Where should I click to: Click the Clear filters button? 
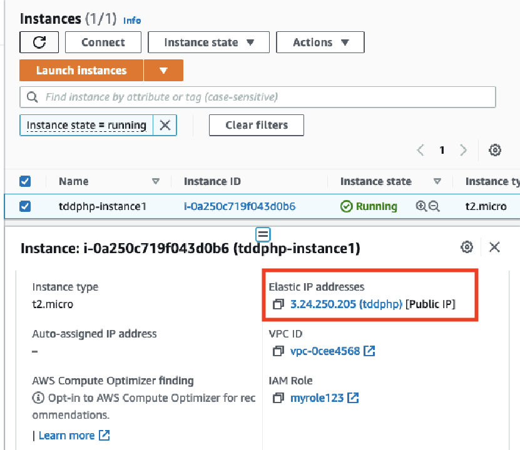click(x=257, y=125)
